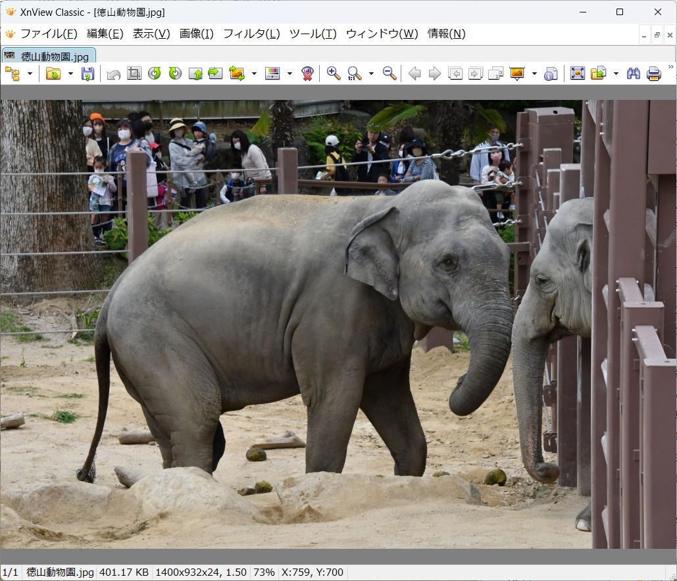Click the Print icon

click(x=653, y=74)
